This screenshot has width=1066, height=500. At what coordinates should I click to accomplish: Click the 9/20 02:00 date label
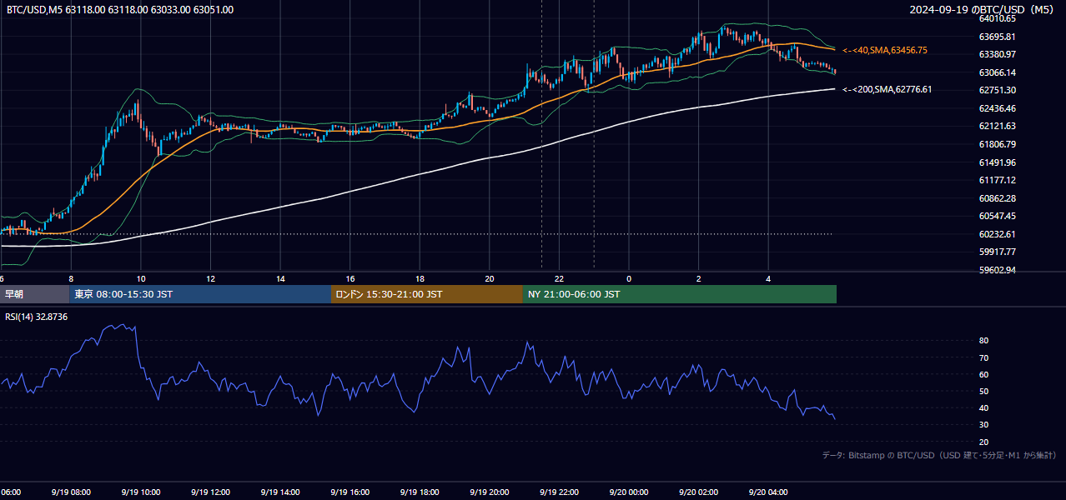click(699, 492)
